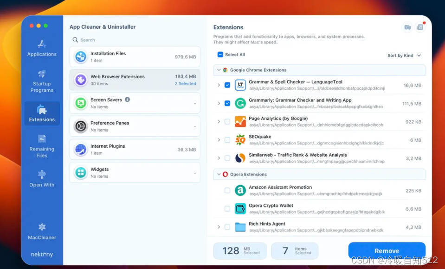
Task: Expand Grammarly extension details
Action: click(x=219, y=103)
